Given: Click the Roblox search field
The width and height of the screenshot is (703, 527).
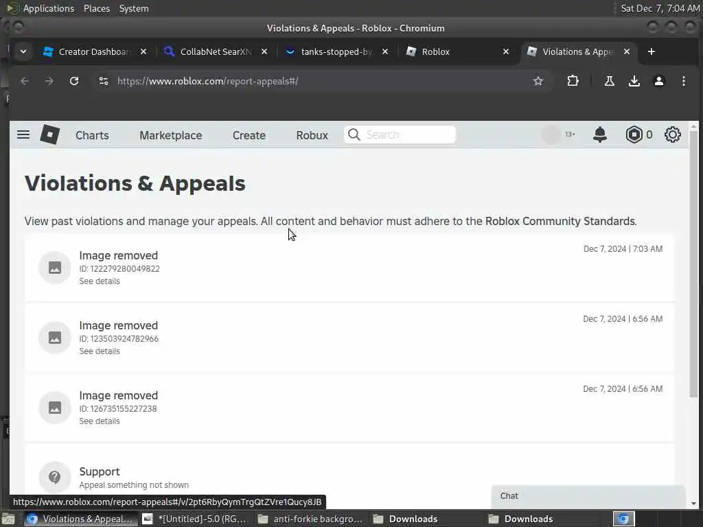Looking at the screenshot, I should click(x=400, y=134).
